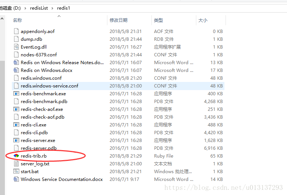Click AOF 文件 type of appendonly.aof
Image resolution: width=287 pixels, height=195 pixels.
tap(164, 32)
